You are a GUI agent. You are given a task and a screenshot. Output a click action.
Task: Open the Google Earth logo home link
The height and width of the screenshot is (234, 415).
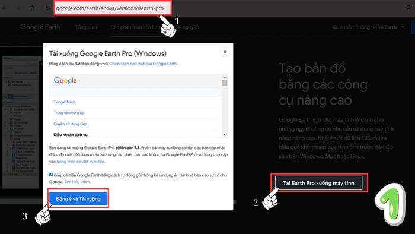(x=40, y=27)
